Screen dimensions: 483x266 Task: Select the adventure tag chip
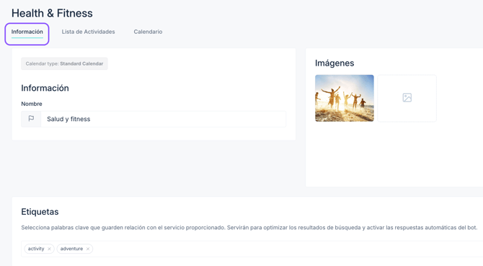tap(75, 249)
